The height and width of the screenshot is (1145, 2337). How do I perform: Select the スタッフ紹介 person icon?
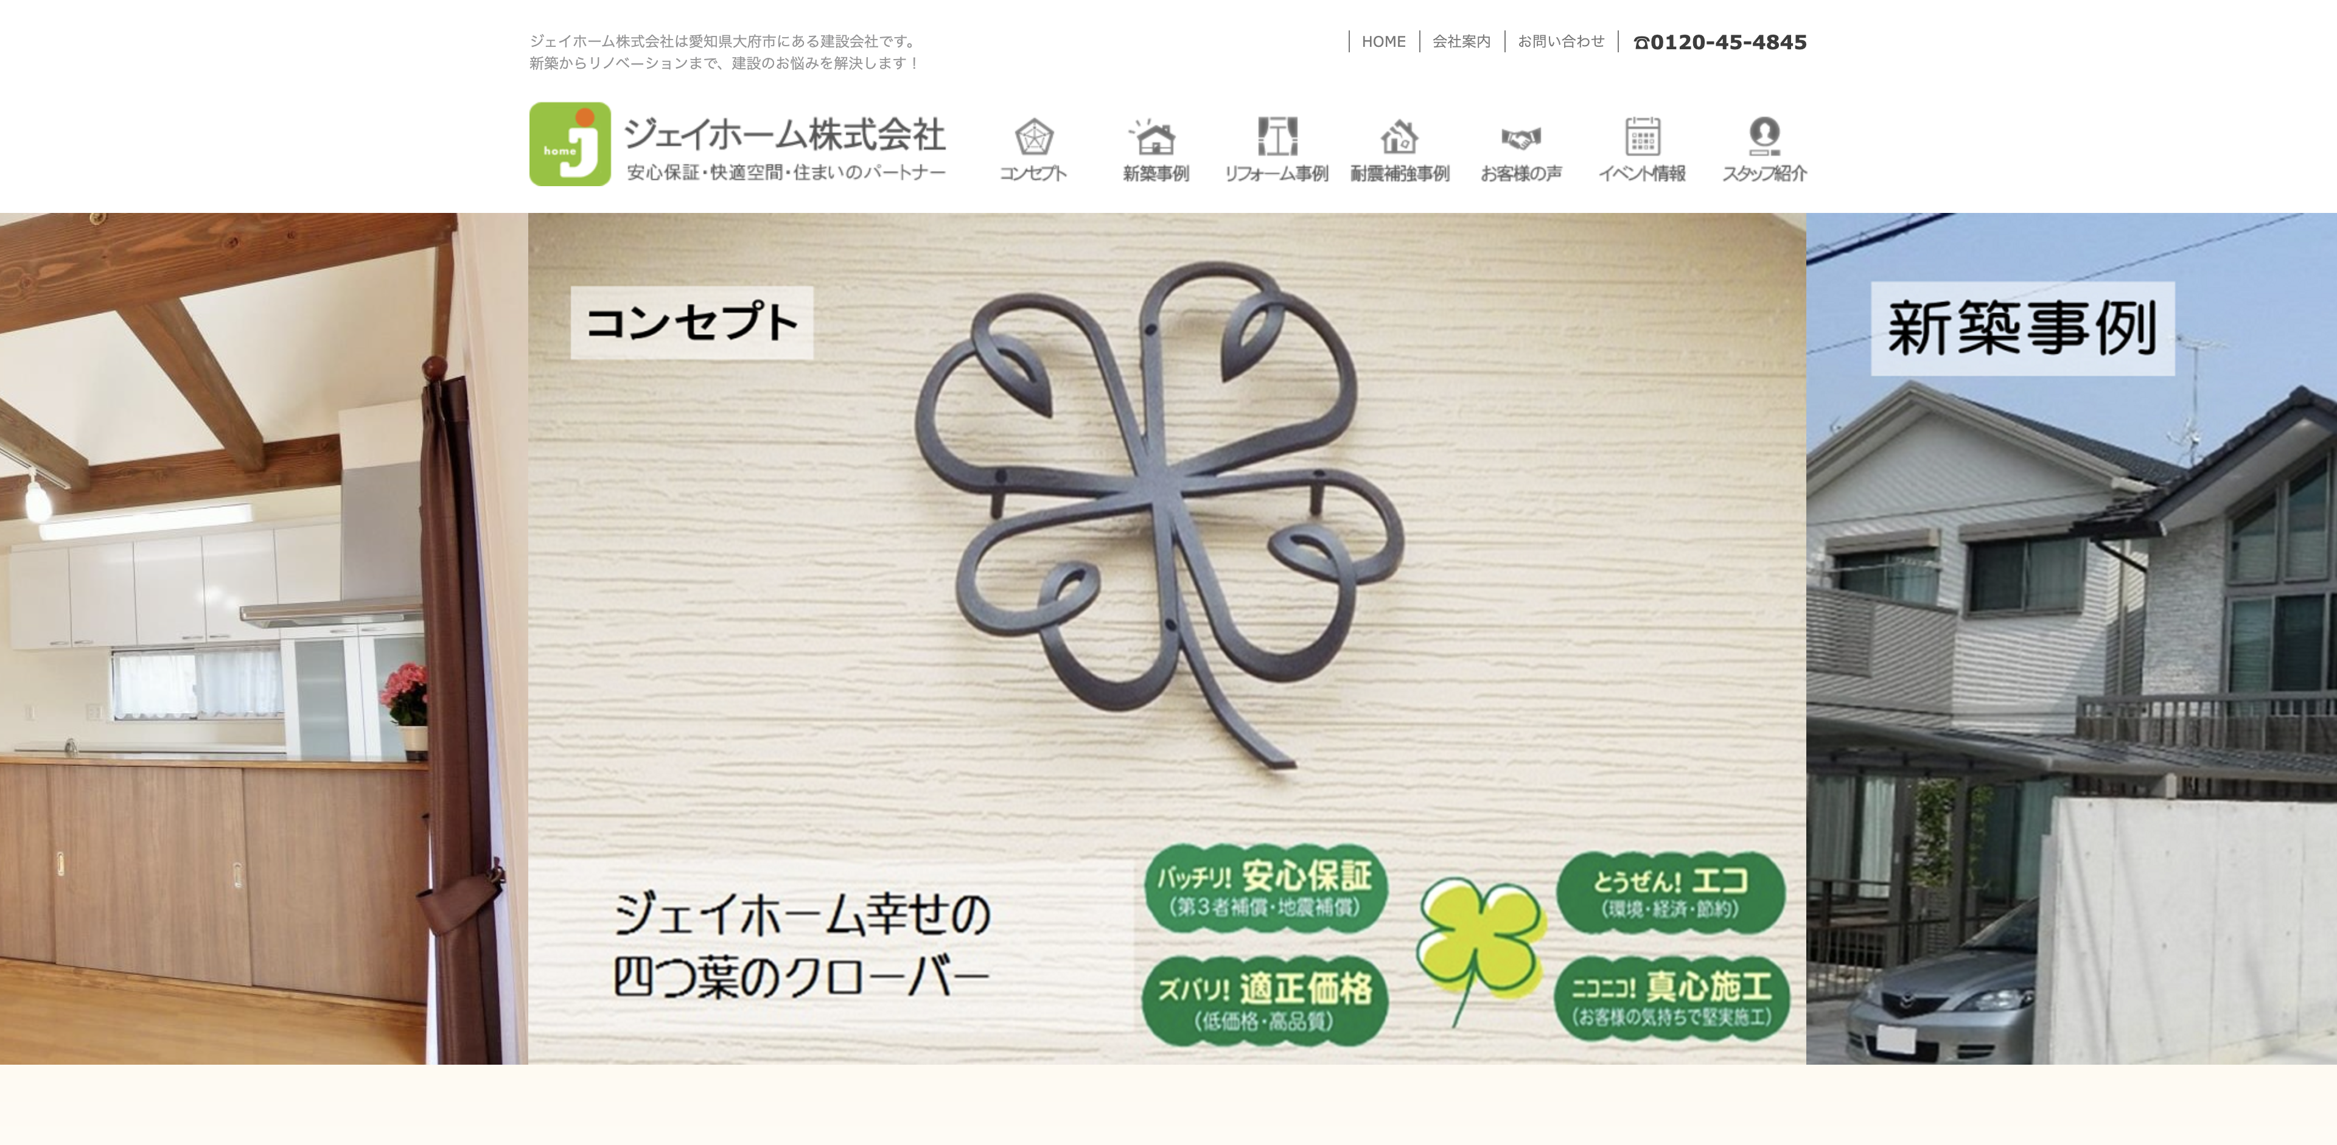(x=1764, y=137)
